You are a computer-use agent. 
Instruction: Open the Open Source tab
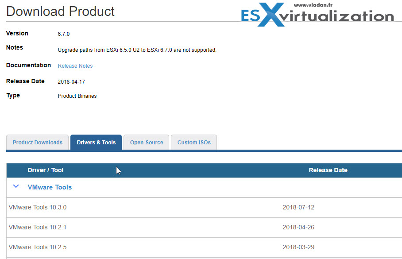coord(147,142)
